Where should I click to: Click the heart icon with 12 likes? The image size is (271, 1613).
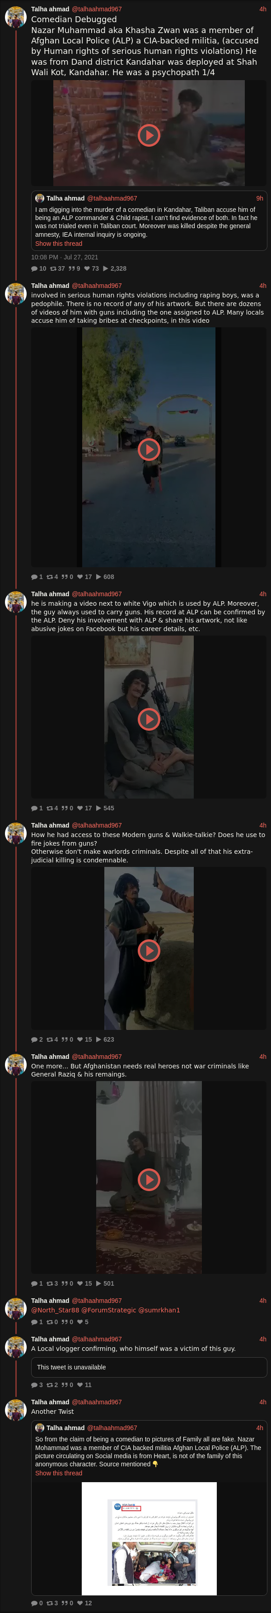coord(80,1603)
